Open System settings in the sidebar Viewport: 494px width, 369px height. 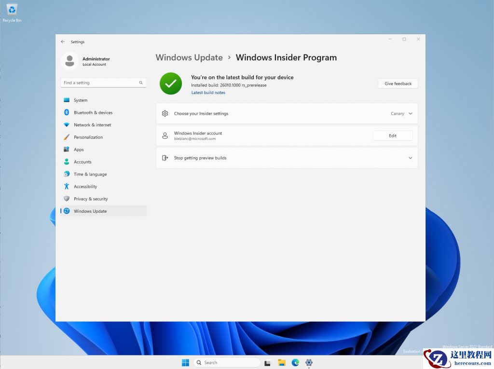click(80, 100)
